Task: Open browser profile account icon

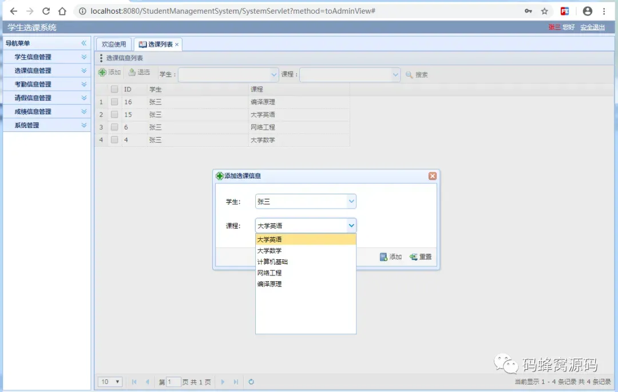Action: 587,11
